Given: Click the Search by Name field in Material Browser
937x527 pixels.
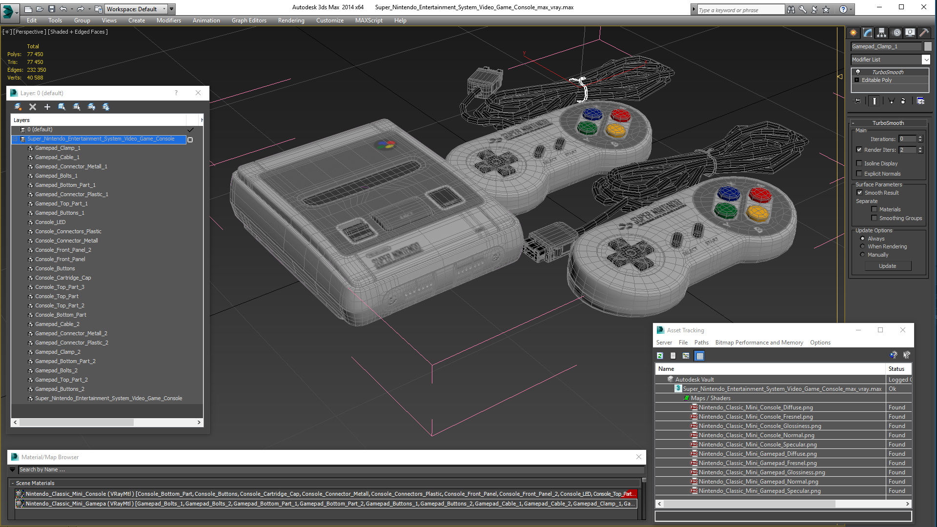Looking at the screenshot, I should [x=331, y=469].
